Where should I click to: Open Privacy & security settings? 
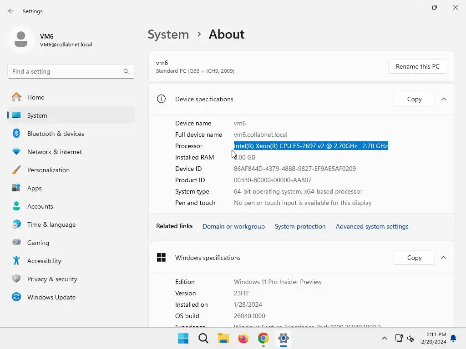(x=71, y=279)
